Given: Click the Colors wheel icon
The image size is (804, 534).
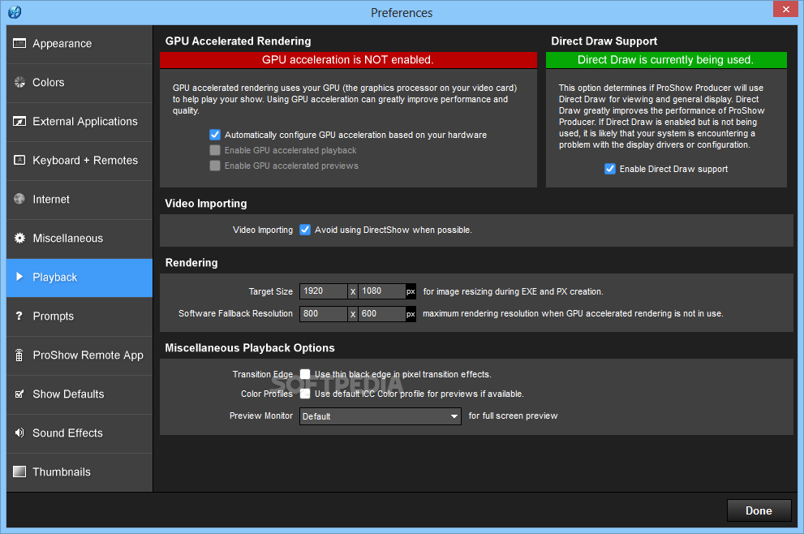Looking at the screenshot, I should pos(19,82).
